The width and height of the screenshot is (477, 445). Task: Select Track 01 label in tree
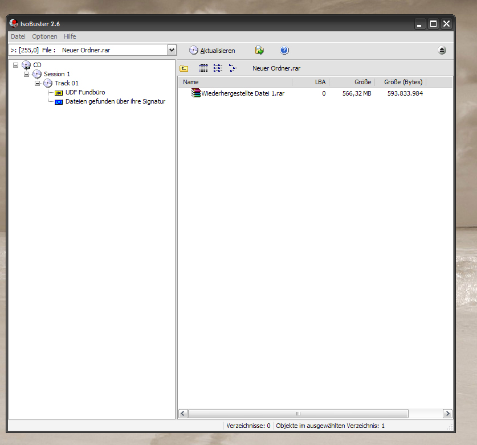[67, 83]
